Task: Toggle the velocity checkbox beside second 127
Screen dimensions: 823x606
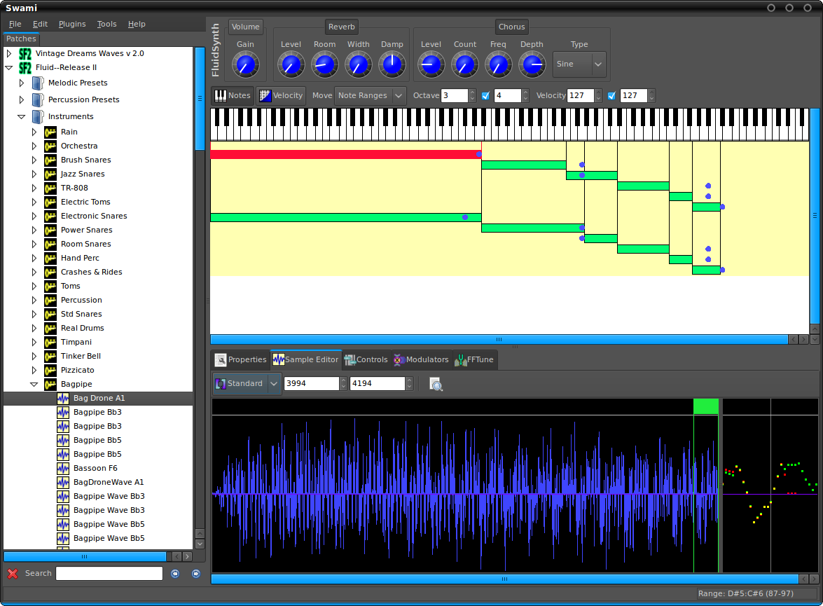Action: [x=611, y=96]
